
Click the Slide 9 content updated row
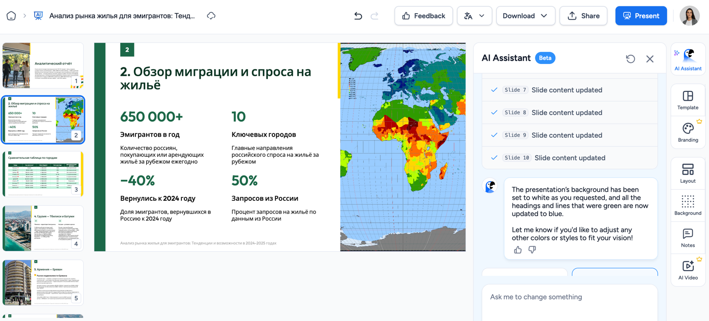(570, 135)
